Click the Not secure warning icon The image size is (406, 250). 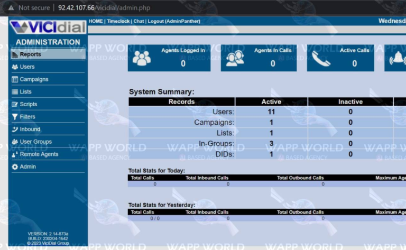tap(10, 8)
